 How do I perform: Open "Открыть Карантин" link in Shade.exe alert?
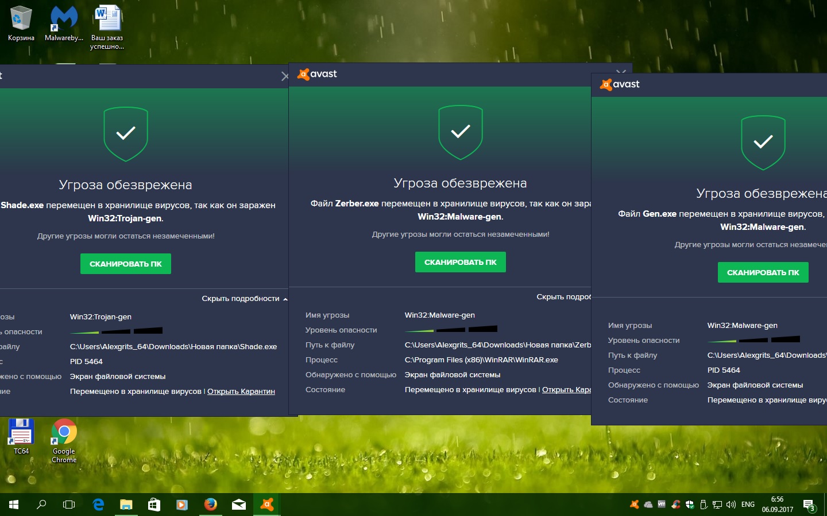(x=241, y=392)
